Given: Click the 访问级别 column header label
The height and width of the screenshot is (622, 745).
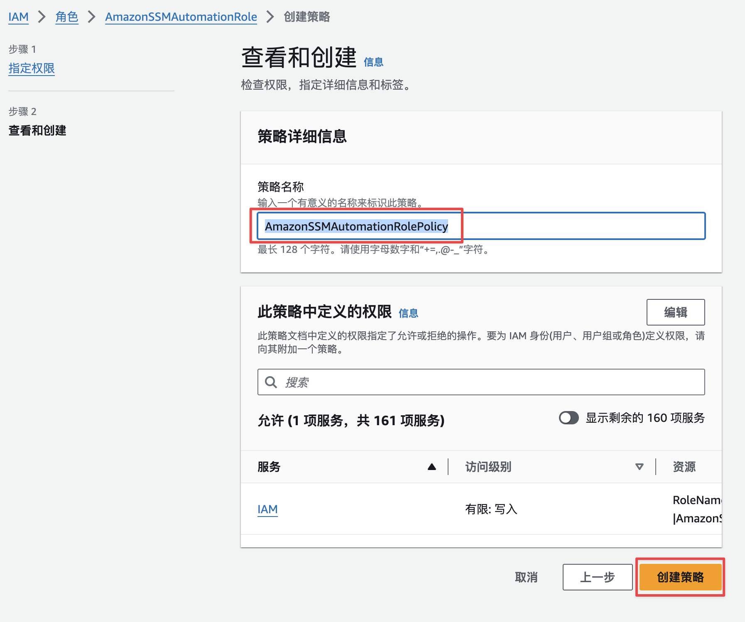Looking at the screenshot, I should [x=488, y=467].
